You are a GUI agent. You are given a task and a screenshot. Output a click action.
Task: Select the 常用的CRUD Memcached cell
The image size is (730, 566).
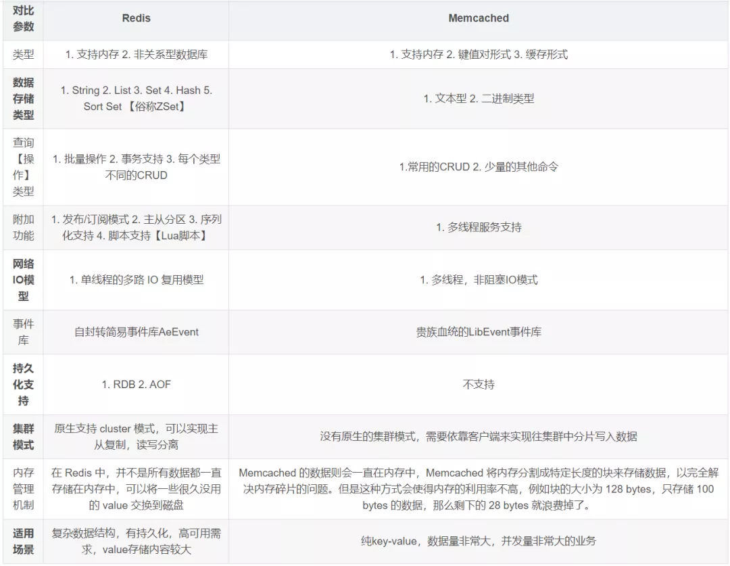tap(479, 167)
